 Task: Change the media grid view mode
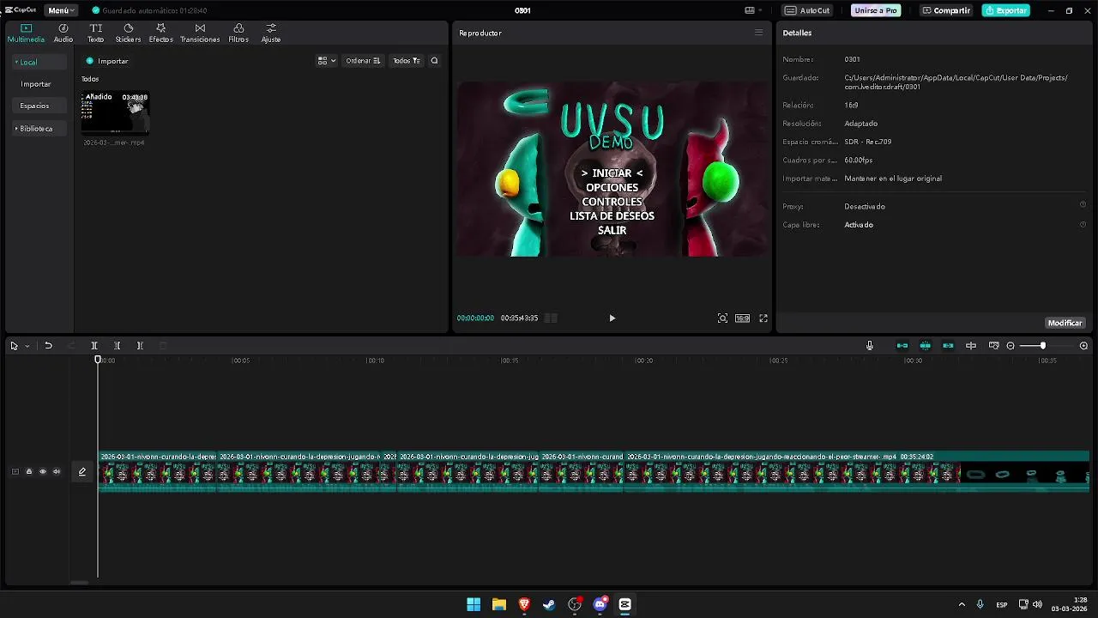[327, 61]
